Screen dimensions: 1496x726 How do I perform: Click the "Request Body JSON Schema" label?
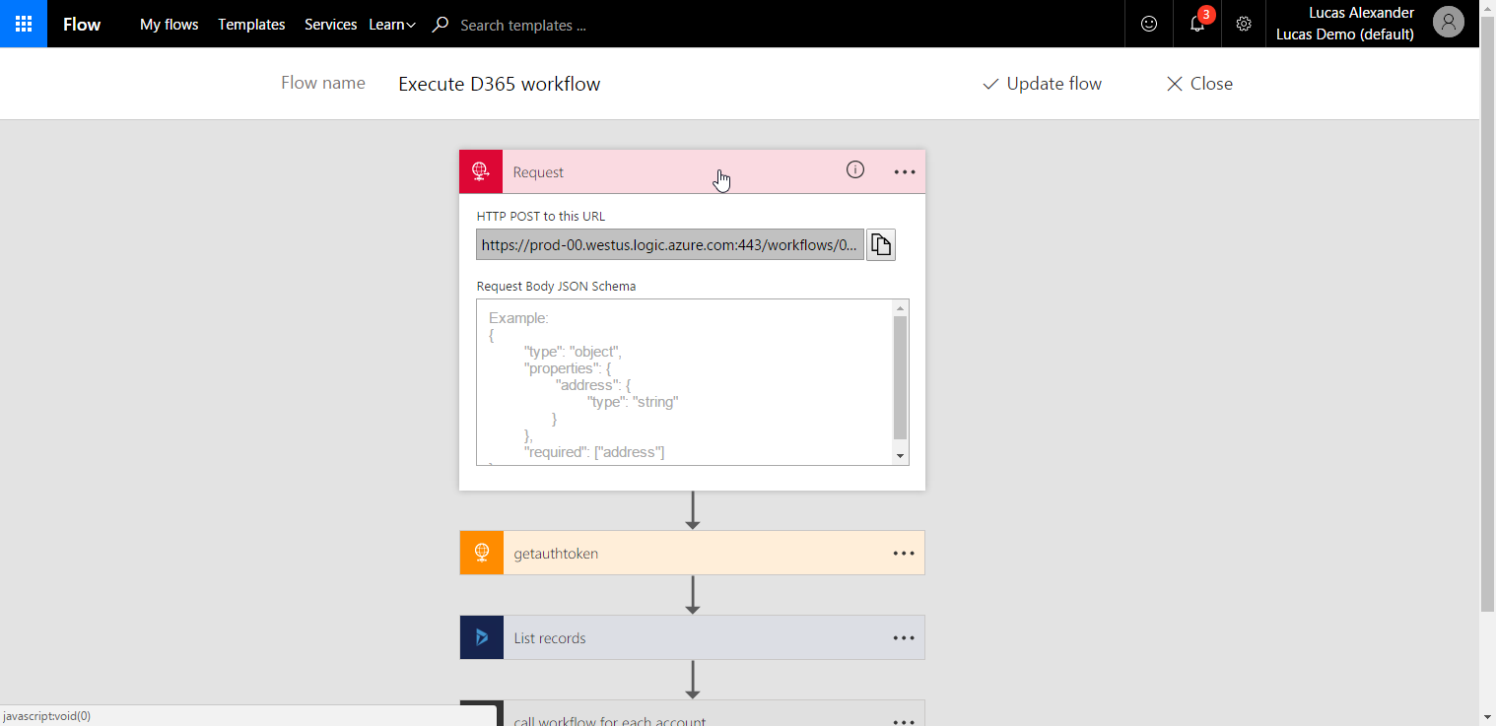[557, 287]
